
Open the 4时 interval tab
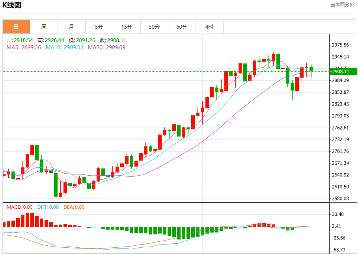(x=209, y=27)
